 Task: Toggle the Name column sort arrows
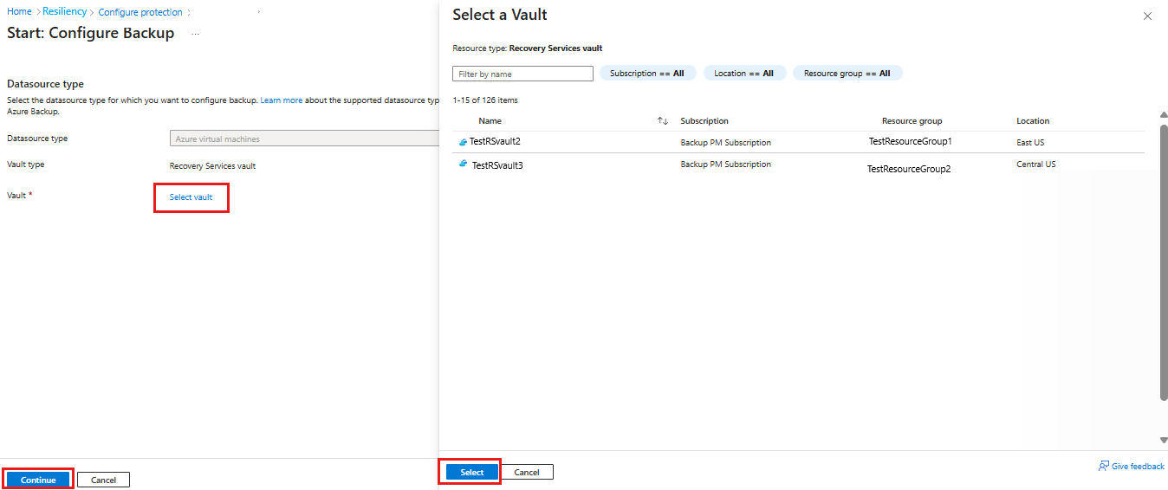662,121
